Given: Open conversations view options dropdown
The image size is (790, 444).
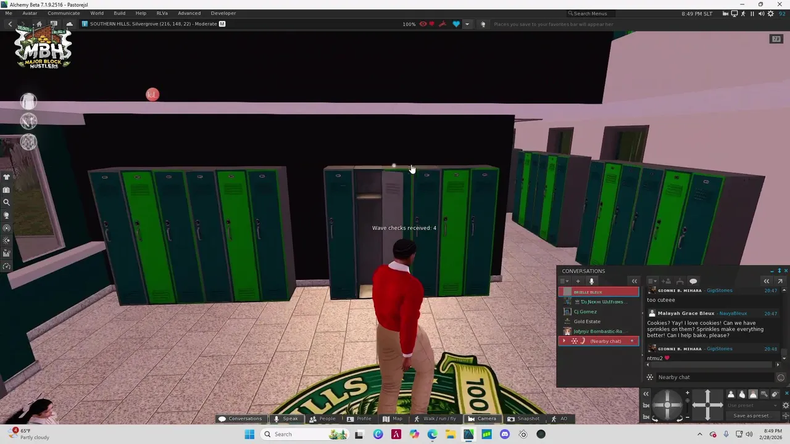Looking at the screenshot, I should click(564, 281).
